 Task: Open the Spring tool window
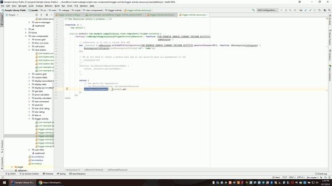coord(61,174)
